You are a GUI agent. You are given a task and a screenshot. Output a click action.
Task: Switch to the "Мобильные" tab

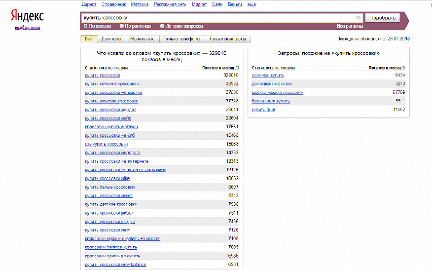[x=142, y=39]
